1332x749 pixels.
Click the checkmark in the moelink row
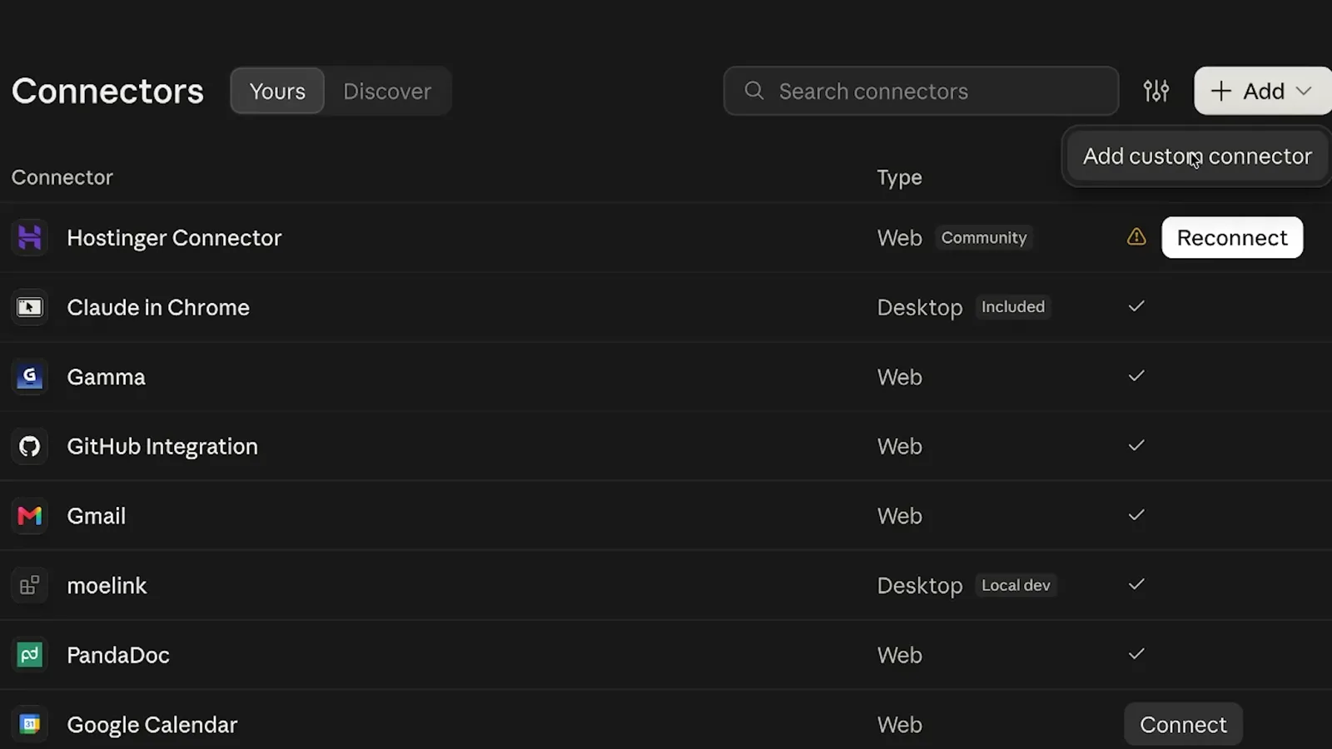[x=1136, y=584]
